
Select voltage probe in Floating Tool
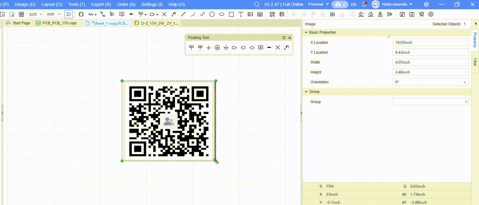click(x=286, y=48)
